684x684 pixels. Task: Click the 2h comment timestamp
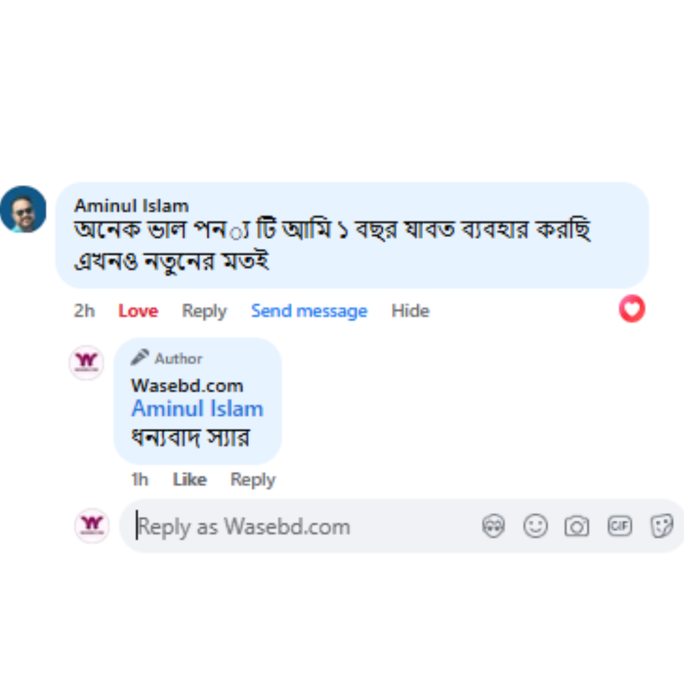[84, 311]
